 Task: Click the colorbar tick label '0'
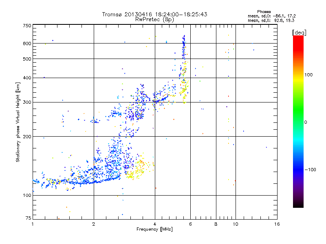click(306, 122)
